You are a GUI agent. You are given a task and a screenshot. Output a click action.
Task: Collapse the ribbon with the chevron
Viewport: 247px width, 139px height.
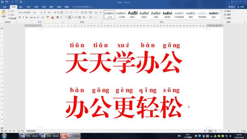[245, 22]
